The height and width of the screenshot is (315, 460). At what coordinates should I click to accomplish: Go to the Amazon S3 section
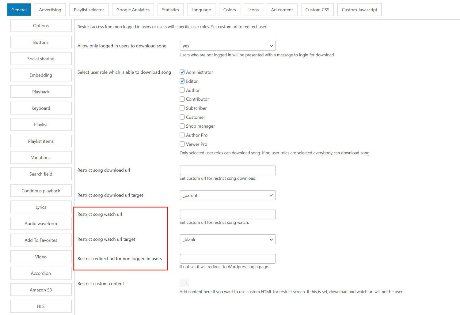[41, 290]
